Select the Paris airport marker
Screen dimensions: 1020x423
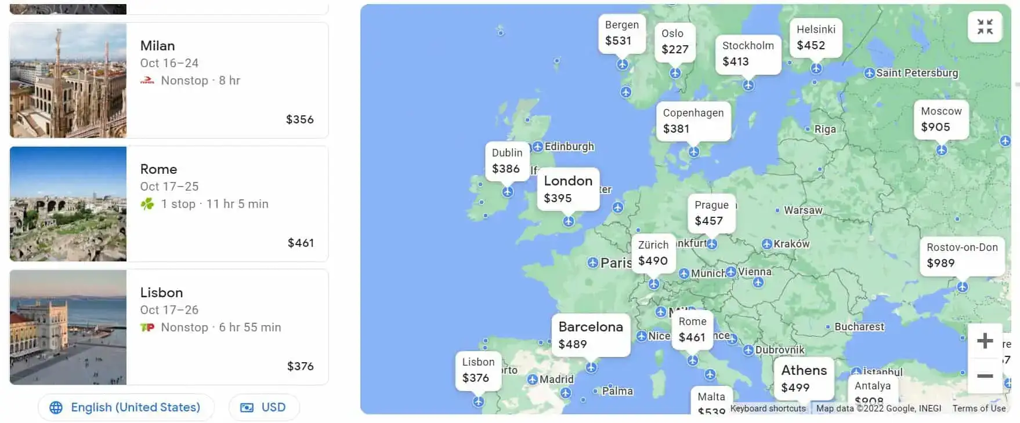coord(592,263)
